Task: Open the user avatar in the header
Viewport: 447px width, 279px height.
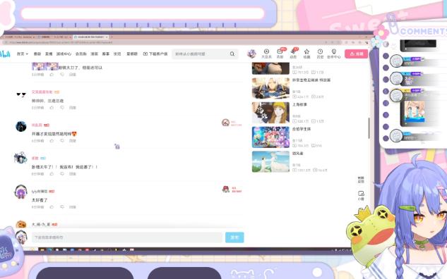Action: coord(251,54)
